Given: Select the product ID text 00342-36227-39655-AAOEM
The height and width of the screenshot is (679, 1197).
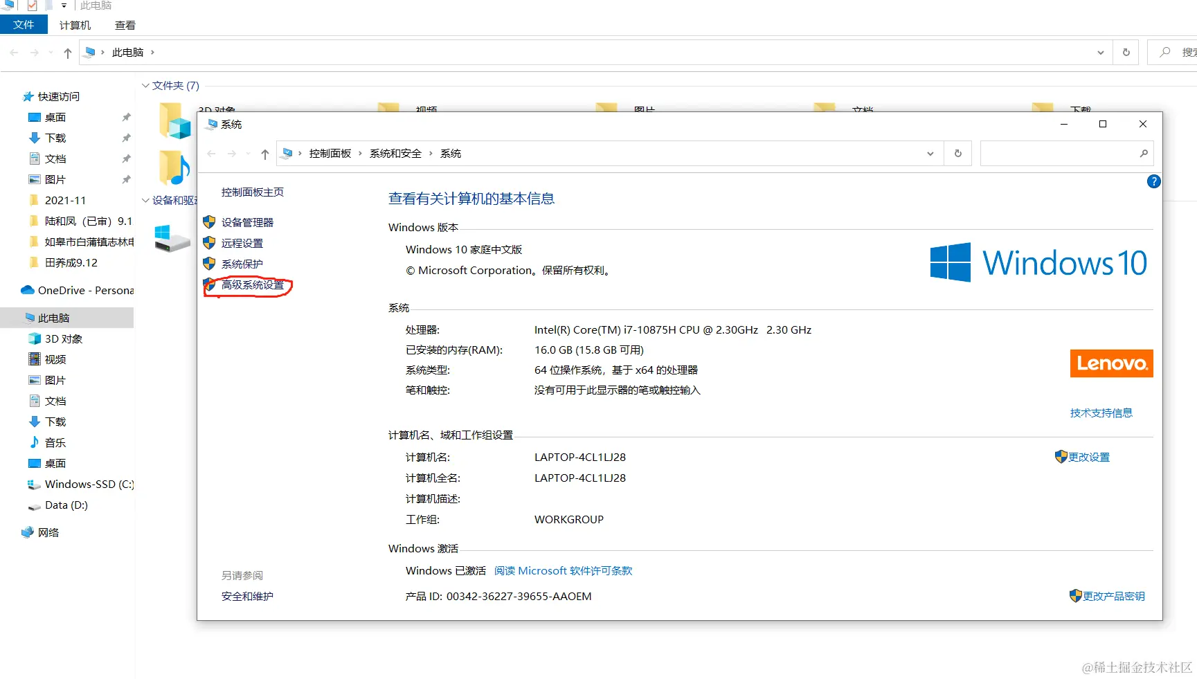Looking at the screenshot, I should click(x=519, y=596).
